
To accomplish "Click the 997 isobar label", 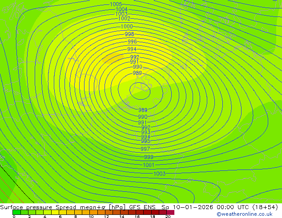I will click(x=145, y=149).
